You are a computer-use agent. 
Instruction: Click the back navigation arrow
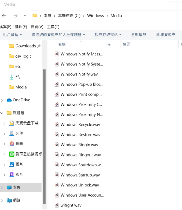coord(4,16)
